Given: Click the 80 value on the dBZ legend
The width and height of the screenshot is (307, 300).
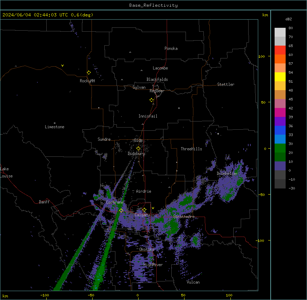Looking at the screenshot, I should coord(291,28).
